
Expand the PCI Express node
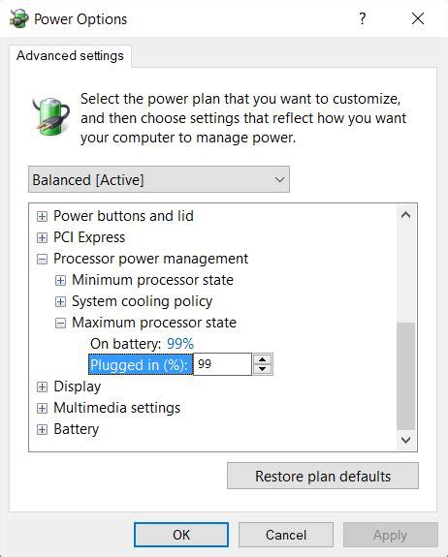click(42, 237)
